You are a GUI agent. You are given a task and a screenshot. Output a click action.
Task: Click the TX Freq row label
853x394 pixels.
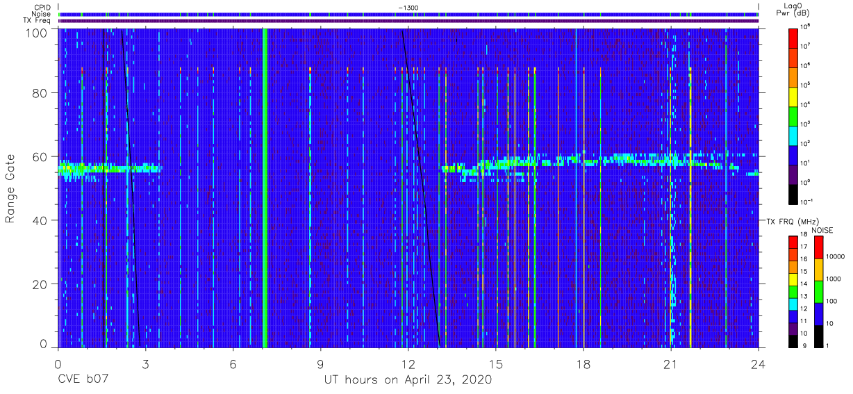[38, 20]
